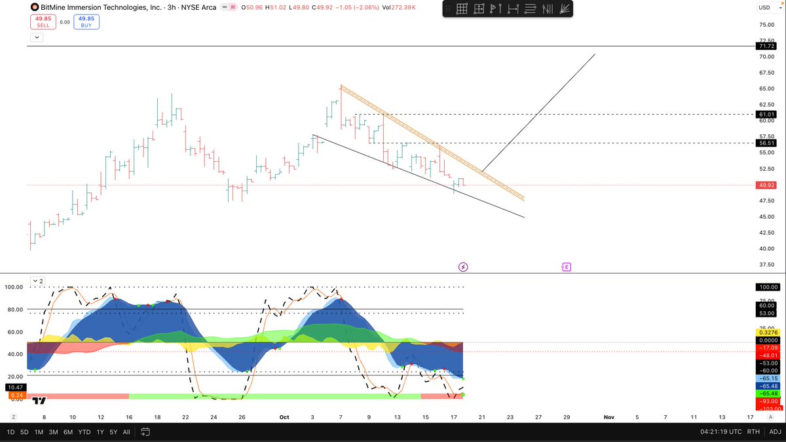Select the black lower descending support line
The height and width of the screenshot is (442, 786).
419,177
